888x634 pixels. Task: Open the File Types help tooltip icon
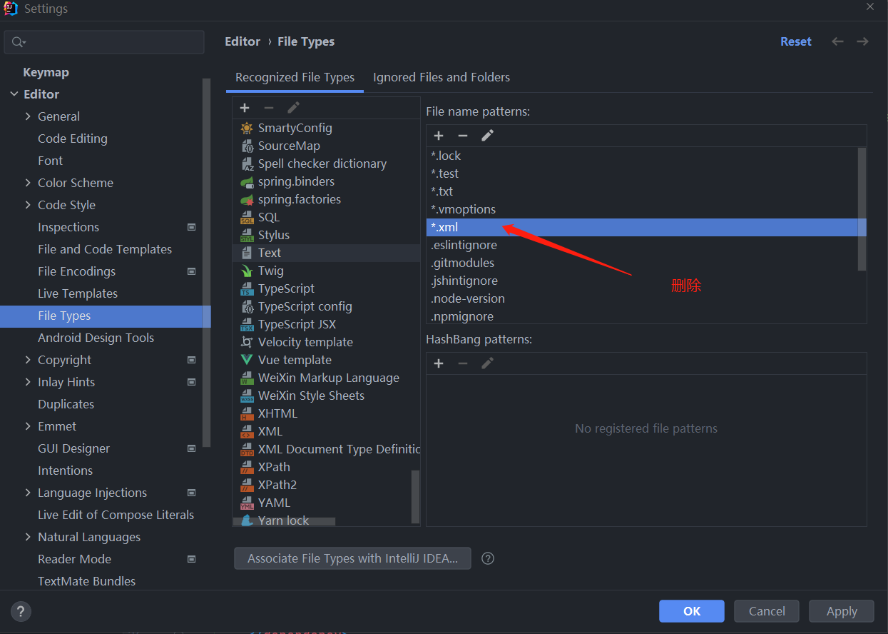(x=488, y=558)
